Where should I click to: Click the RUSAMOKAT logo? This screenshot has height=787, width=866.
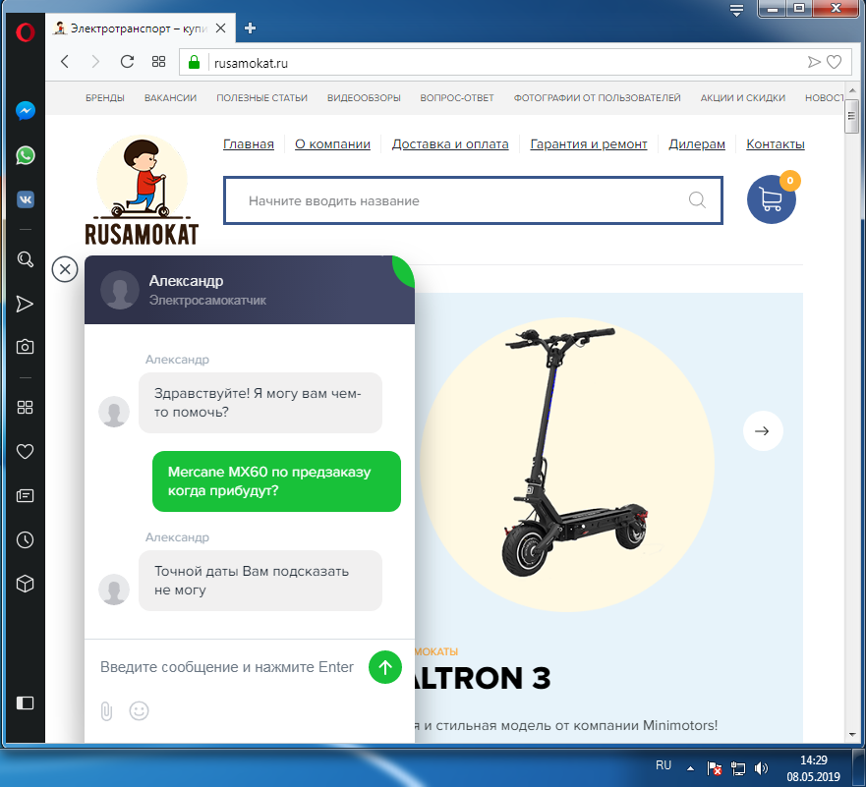click(x=142, y=191)
